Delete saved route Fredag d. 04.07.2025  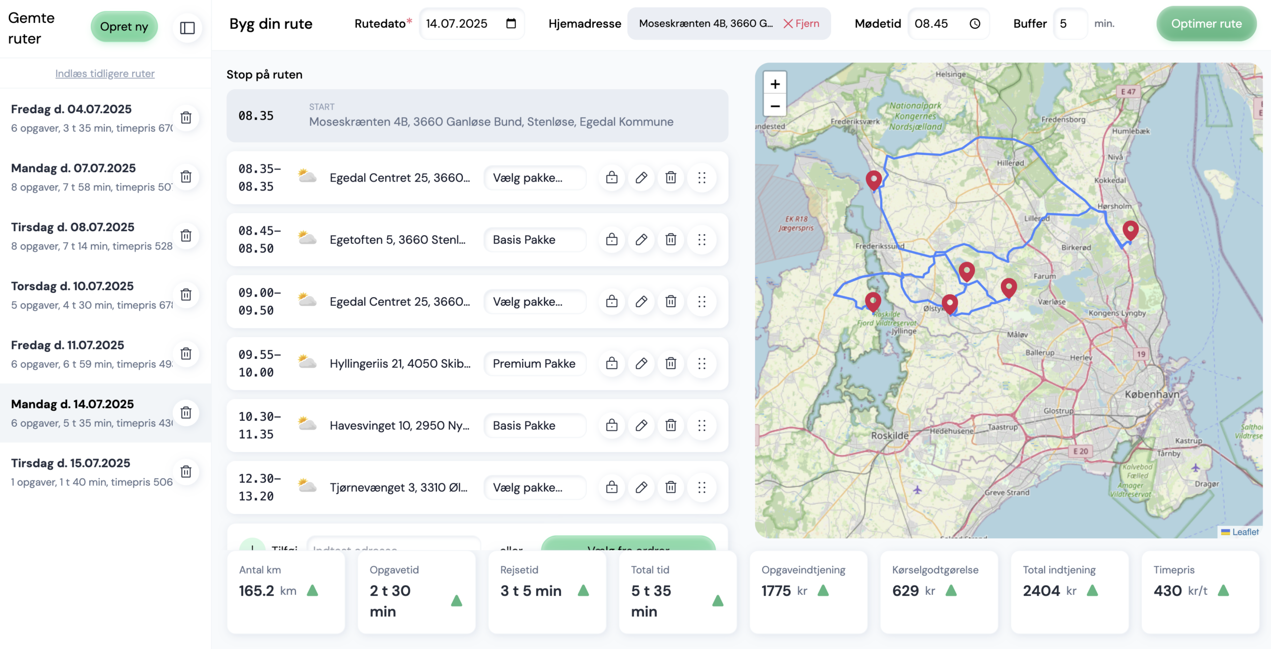coord(186,118)
